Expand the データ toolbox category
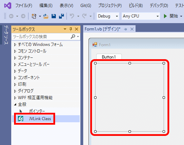 point(15,71)
